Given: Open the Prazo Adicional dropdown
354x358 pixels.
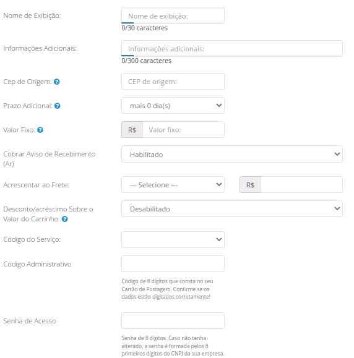Looking at the screenshot, I should click(x=173, y=106).
